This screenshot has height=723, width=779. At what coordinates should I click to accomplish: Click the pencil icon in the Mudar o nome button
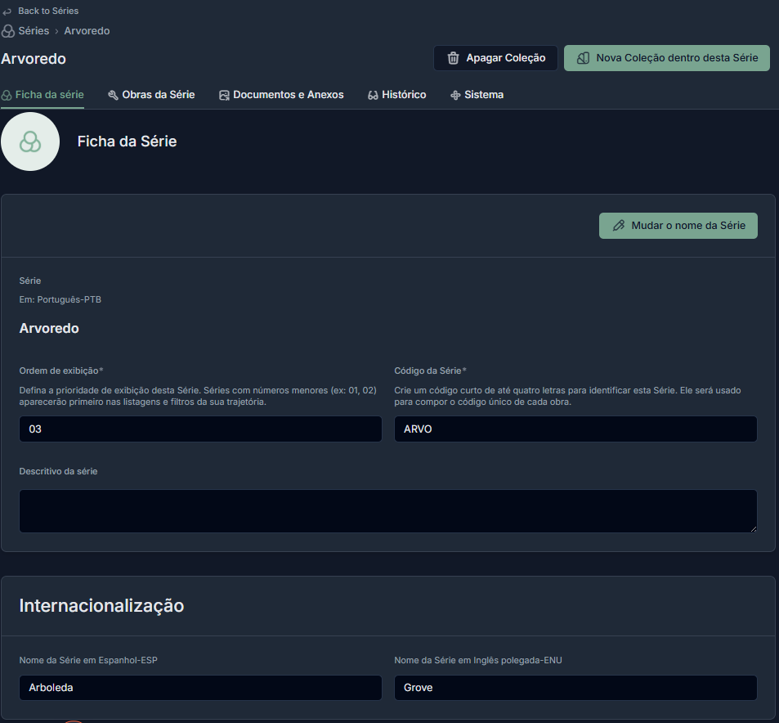pos(619,226)
